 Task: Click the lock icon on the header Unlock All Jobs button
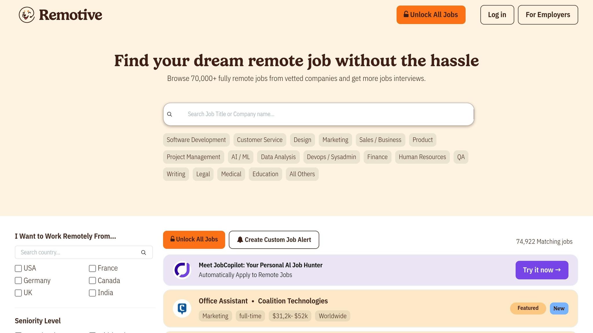coord(406,14)
